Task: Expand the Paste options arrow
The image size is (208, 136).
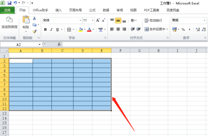Action: tap(26, 32)
